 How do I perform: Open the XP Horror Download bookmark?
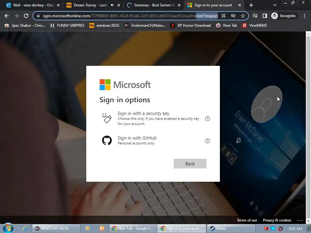pyautogui.click(x=191, y=25)
